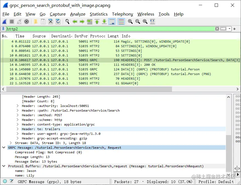Zoom out main window text

(137, 22)
